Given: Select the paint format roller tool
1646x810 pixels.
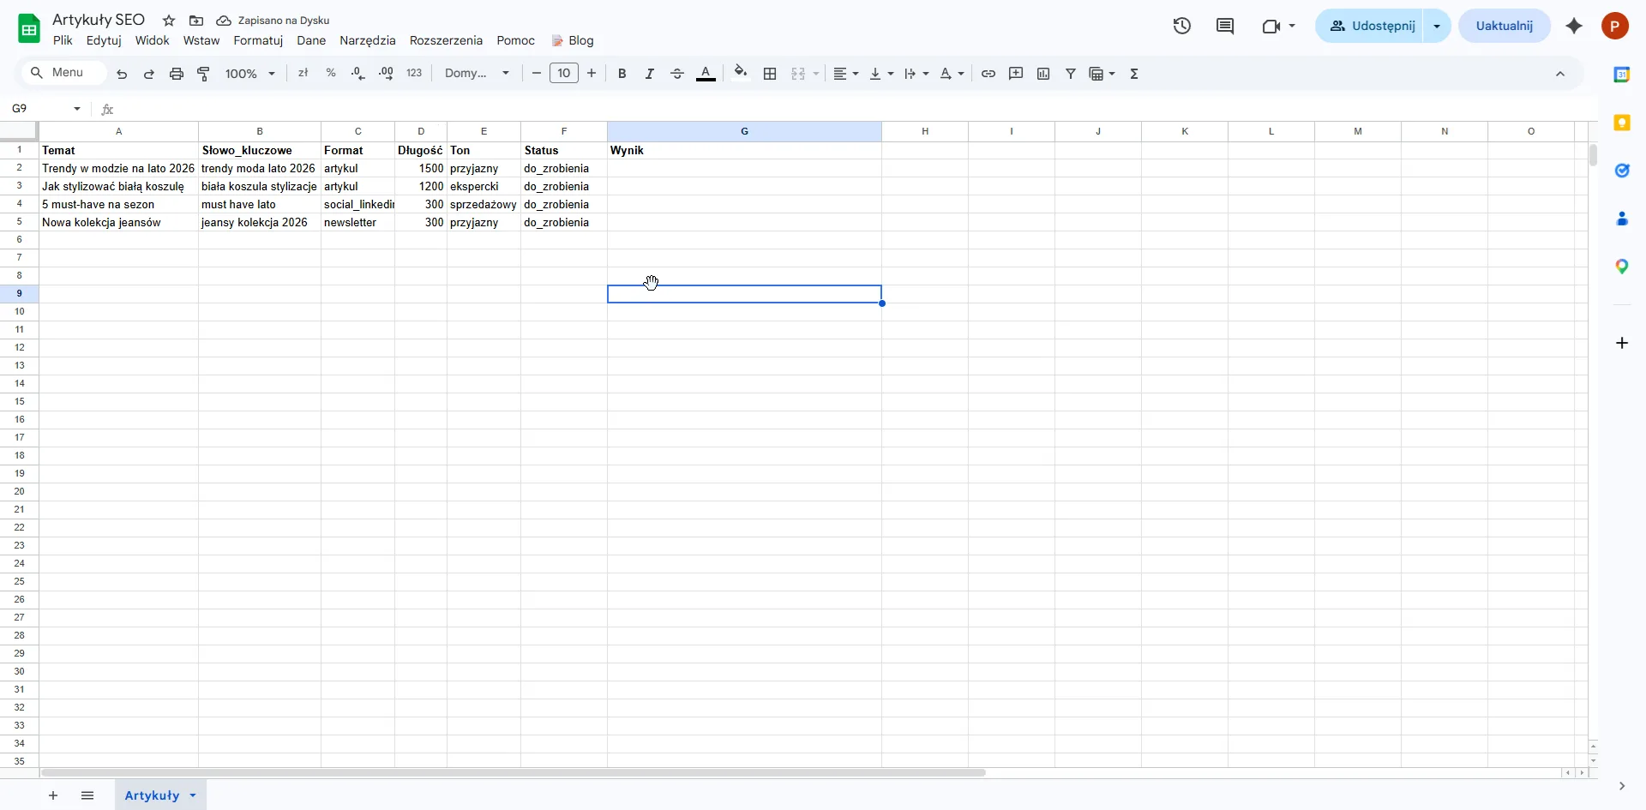Looking at the screenshot, I should click(204, 74).
